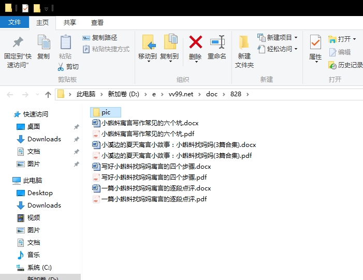Viewport: 363px width, 280px height.
Task: Open Desktop under This PC
Action: pyautogui.click(x=35, y=193)
